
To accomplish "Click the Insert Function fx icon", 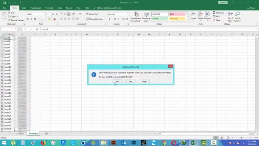I will tap(37, 29).
